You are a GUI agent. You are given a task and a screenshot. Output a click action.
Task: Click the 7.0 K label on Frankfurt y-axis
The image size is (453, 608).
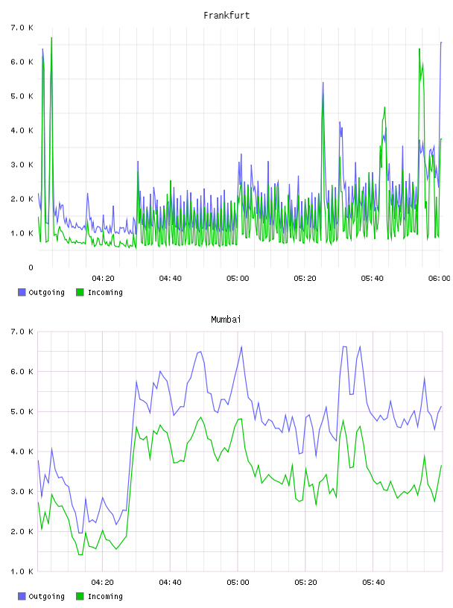(x=22, y=28)
